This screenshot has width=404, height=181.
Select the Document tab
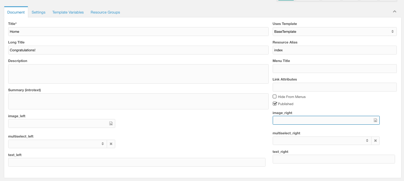16,12
